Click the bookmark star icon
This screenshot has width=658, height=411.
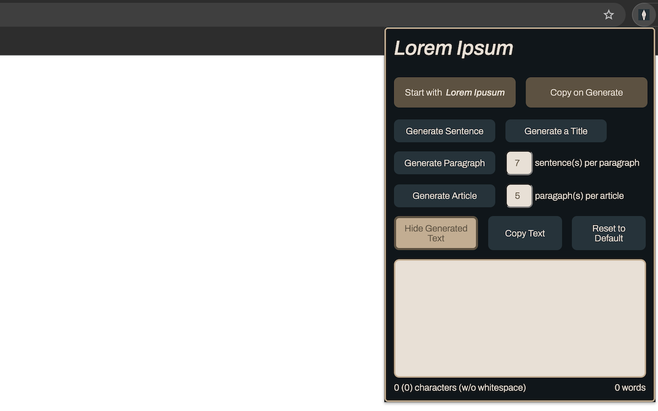(x=609, y=15)
